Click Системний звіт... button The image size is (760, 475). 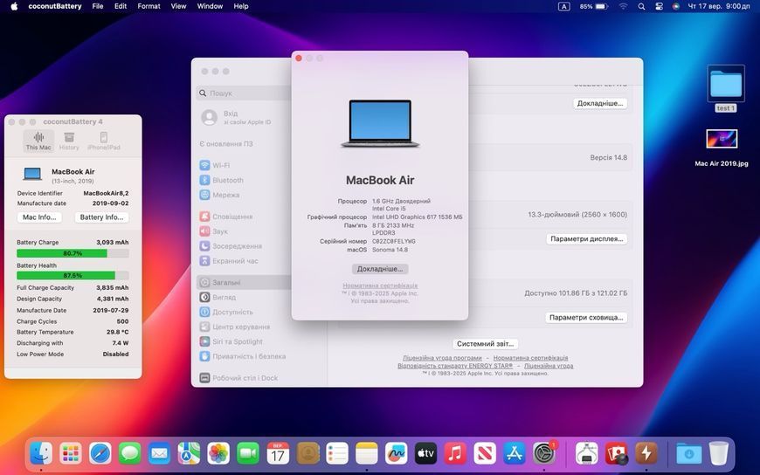click(485, 344)
